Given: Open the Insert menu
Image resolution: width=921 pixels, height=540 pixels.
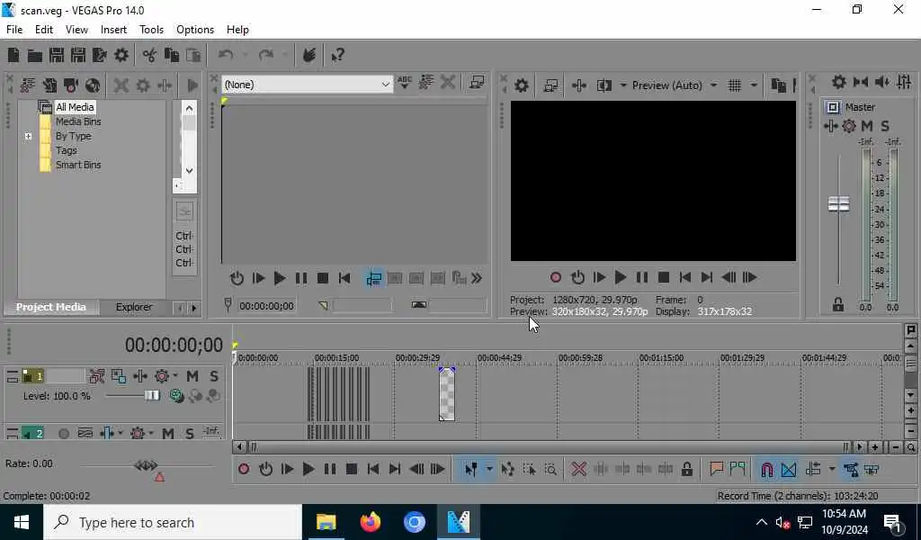Looking at the screenshot, I should tap(113, 30).
